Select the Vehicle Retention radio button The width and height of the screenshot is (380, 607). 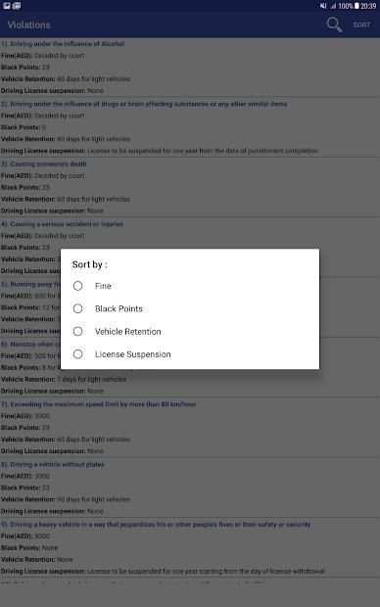77,331
